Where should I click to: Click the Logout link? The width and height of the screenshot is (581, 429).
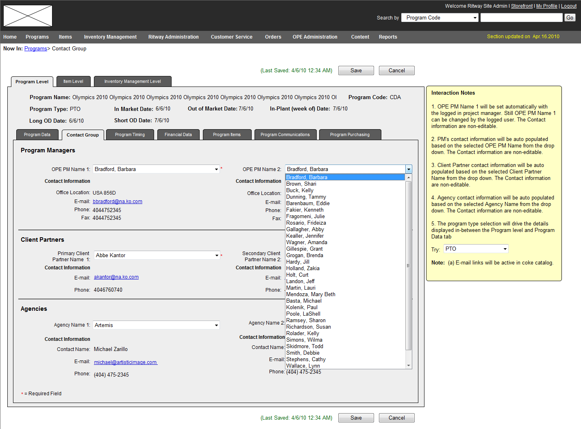(568, 6)
